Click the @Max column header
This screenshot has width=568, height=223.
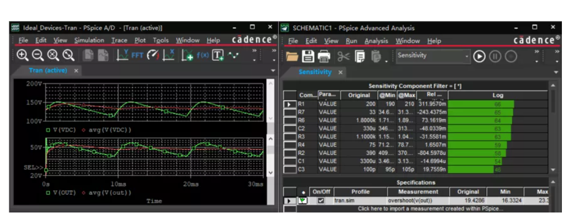pyautogui.click(x=407, y=95)
